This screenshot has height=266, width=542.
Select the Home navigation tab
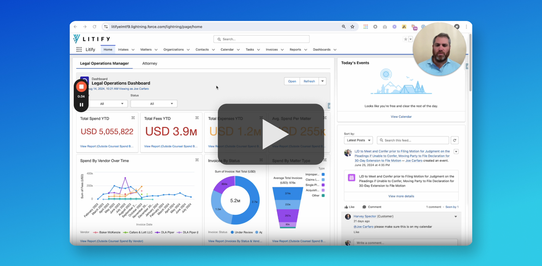pos(108,50)
